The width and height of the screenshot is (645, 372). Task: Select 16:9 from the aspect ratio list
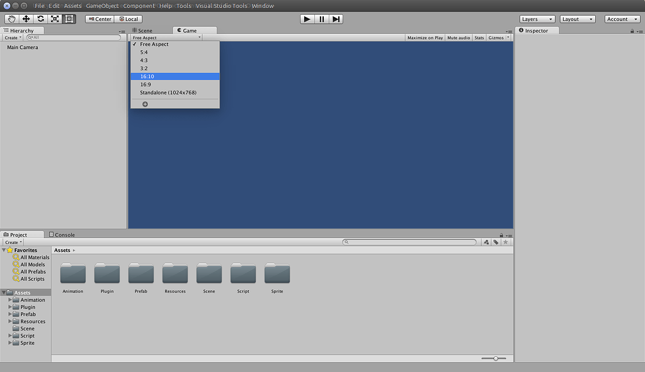pyautogui.click(x=146, y=84)
